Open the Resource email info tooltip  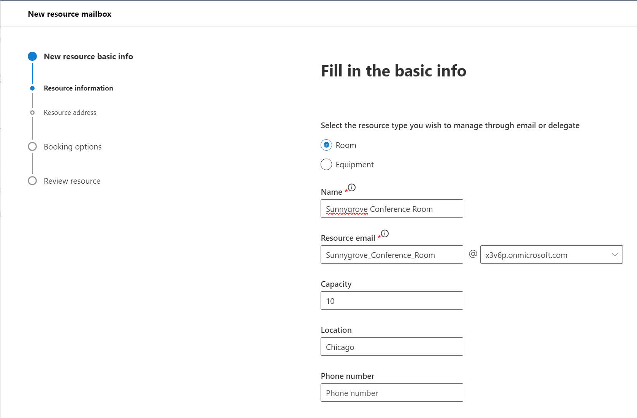point(385,234)
